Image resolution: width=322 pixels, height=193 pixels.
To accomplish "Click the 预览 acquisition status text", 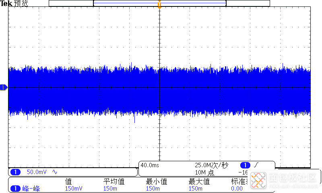I will coord(21,3).
